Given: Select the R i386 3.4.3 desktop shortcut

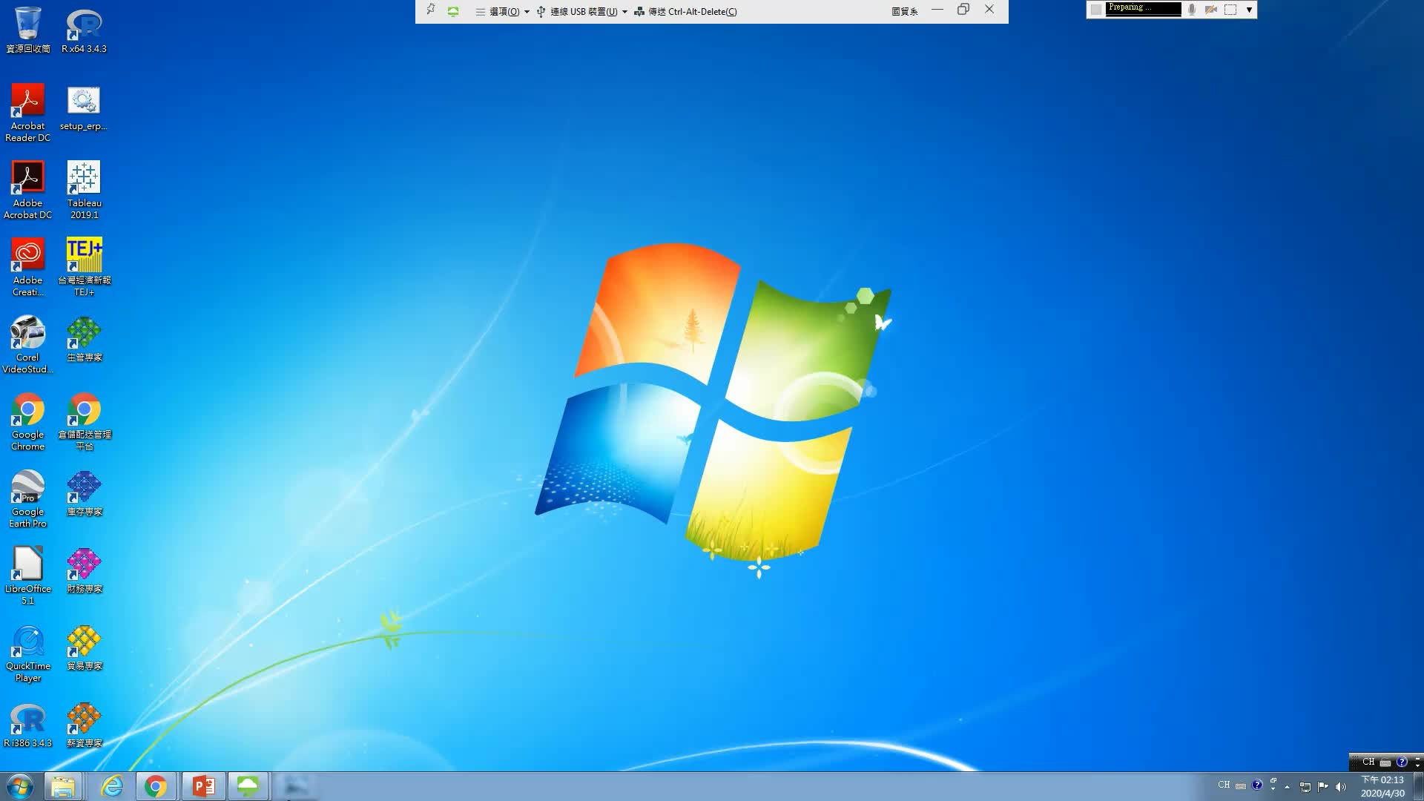Looking at the screenshot, I should (x=28, y=725).
